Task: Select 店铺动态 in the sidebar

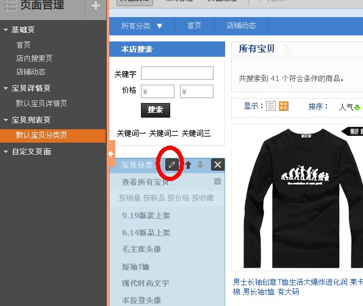Action: pyautogui.click(x=31, y=72)
